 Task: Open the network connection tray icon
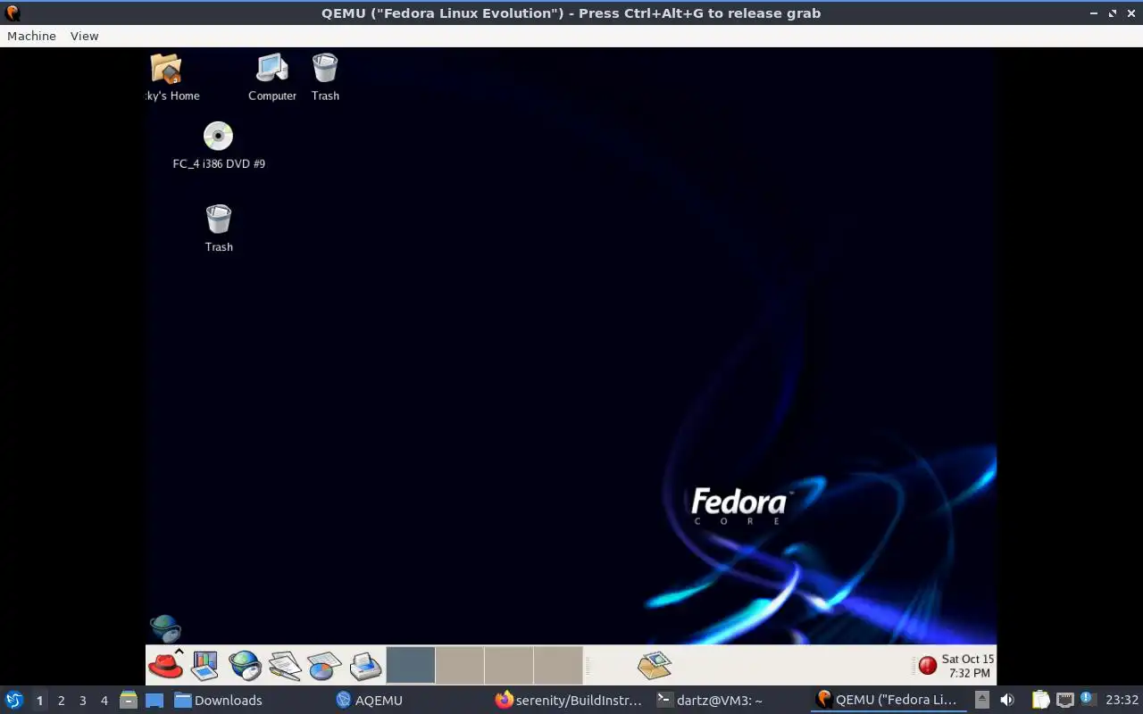[x=1064, y=700]
